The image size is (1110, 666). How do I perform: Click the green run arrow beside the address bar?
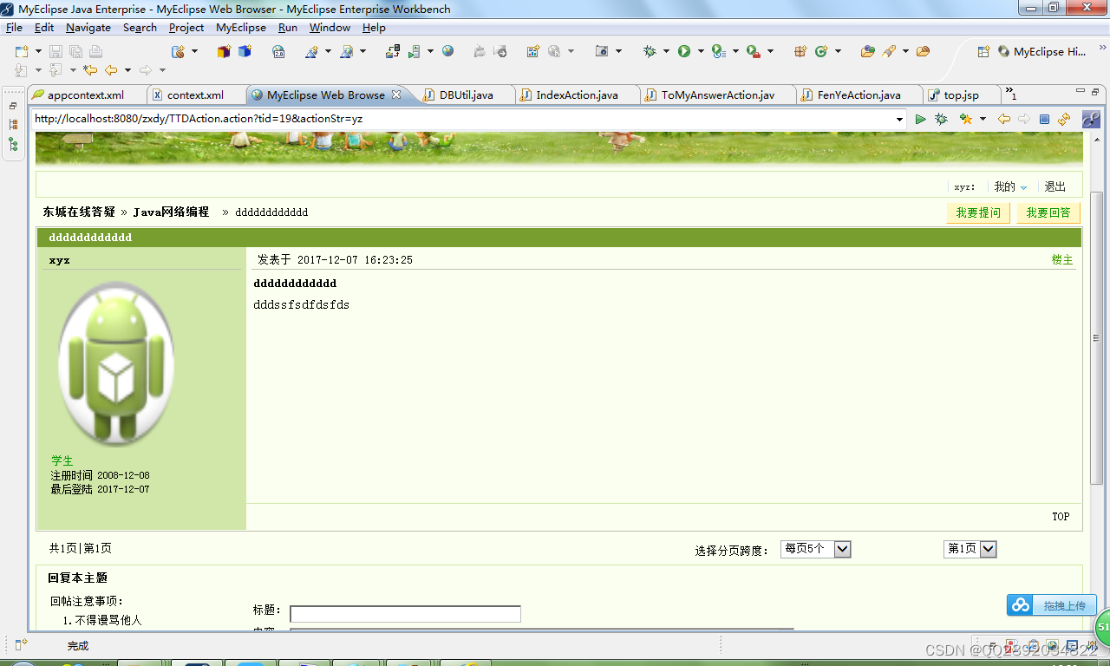921,119
